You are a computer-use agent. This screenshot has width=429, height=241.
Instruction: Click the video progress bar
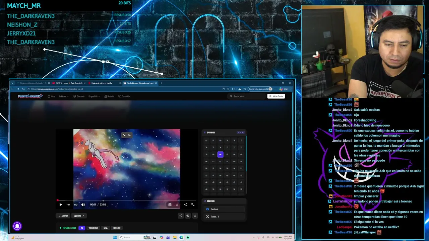pyautogui.click(x=127, y=200)
